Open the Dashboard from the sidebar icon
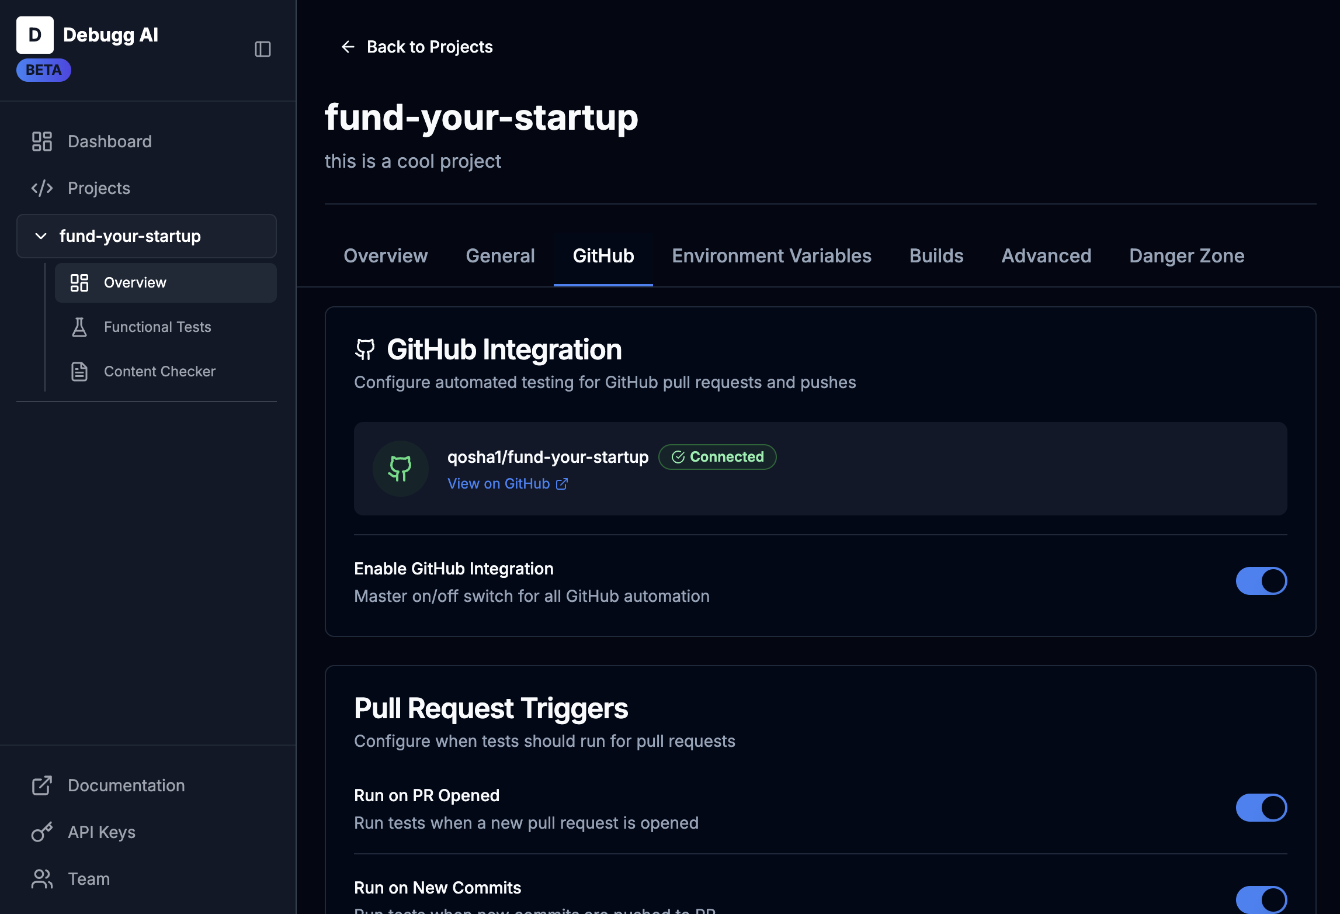 (41, 141)
